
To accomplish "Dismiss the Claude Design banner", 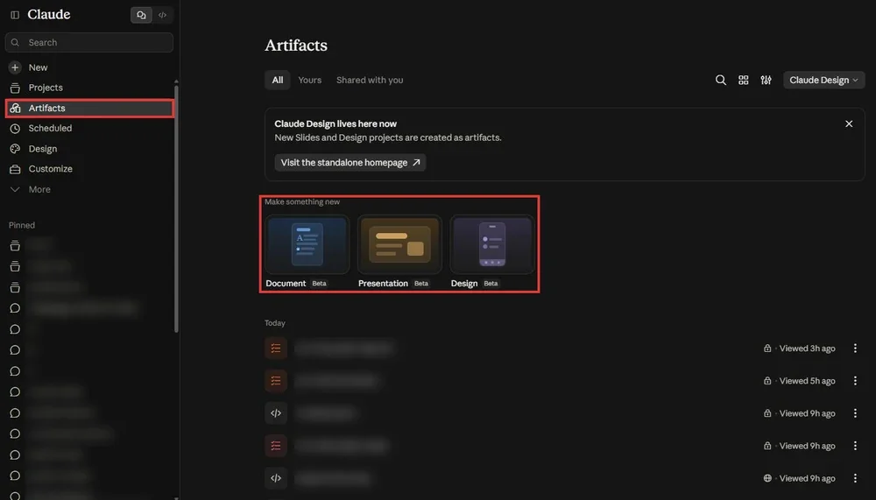I will [849, 123].
